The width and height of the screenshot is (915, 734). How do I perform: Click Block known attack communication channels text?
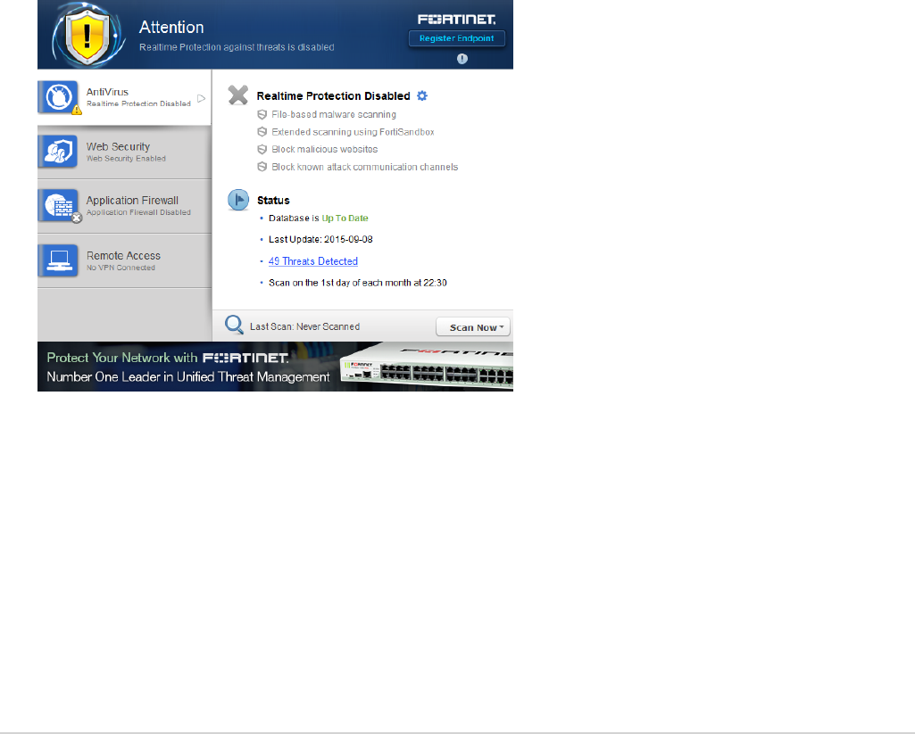(x=365, y=168)
